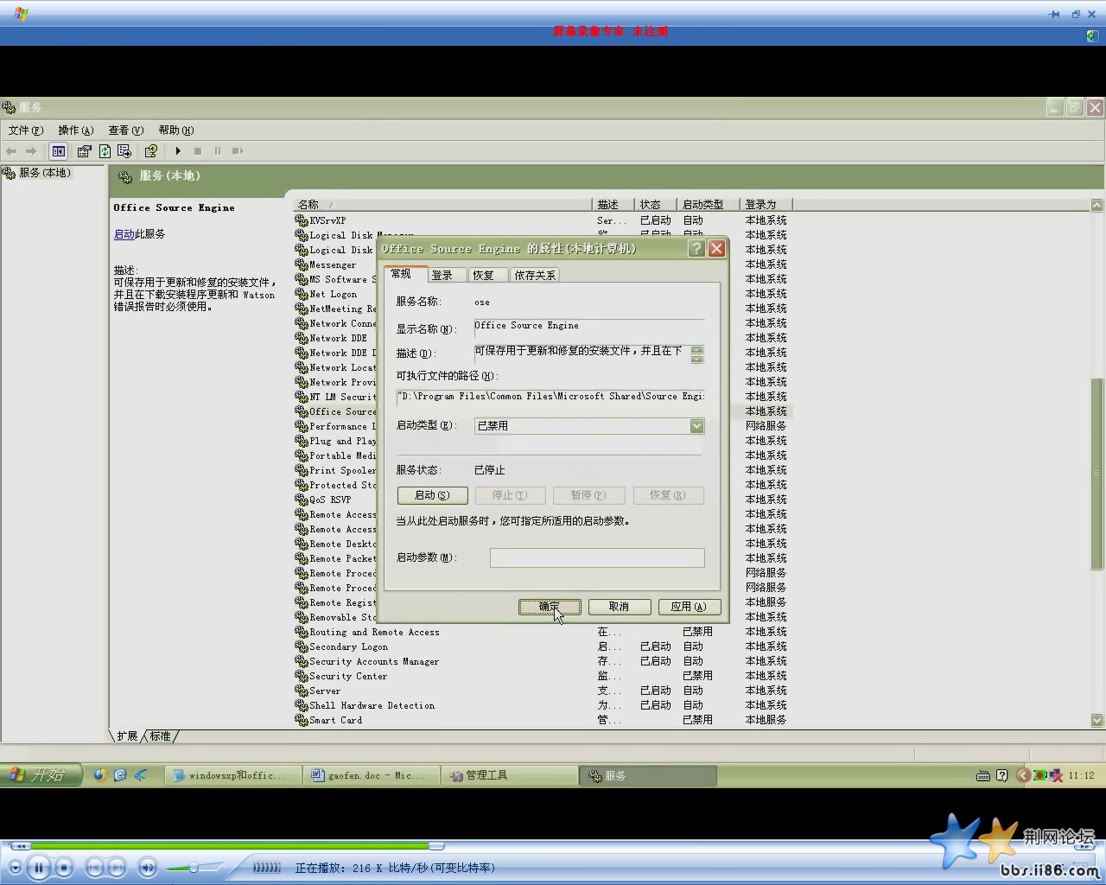Click the stop playback button
The image size is (1106, 885).
click(x=64, y=867)
